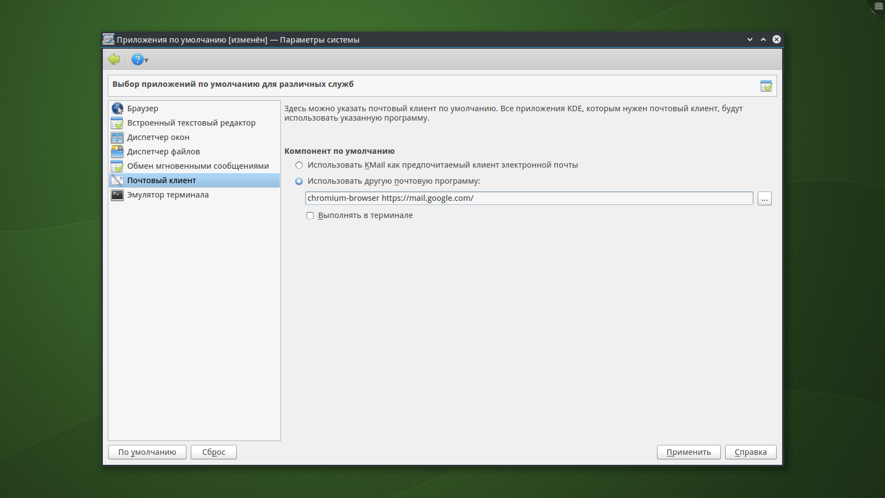Click the title bar System Settings icon
Image resolution: width=885 pixels, height=498 pixels.
[108, 39]
